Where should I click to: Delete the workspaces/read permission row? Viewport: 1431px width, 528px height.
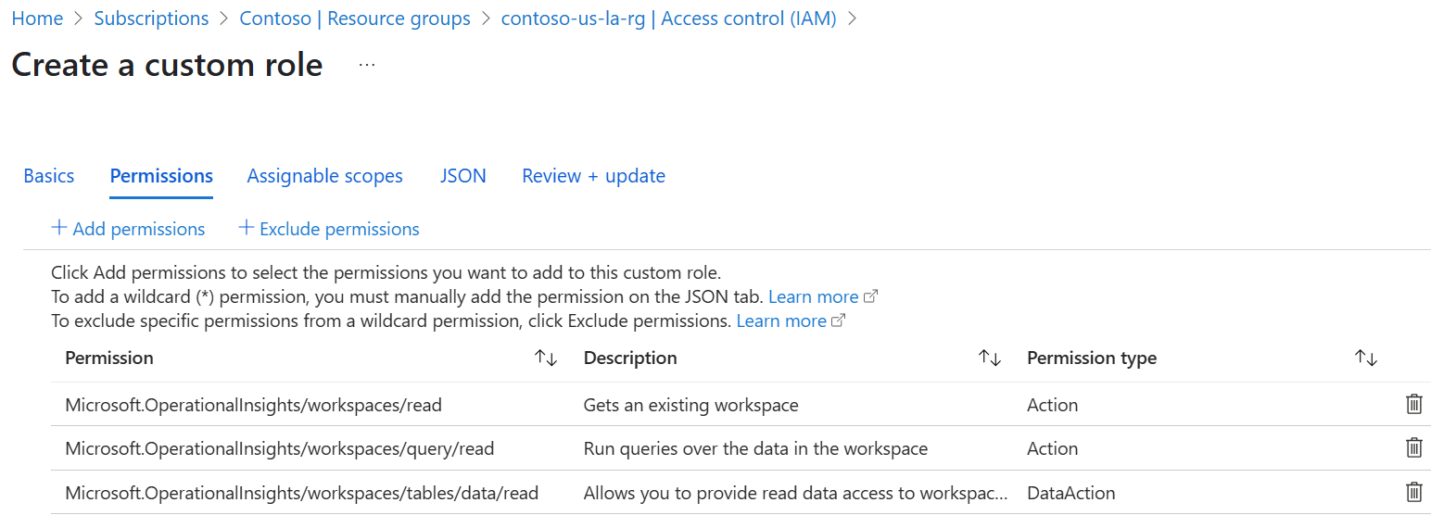click(x=1413, y=405)
